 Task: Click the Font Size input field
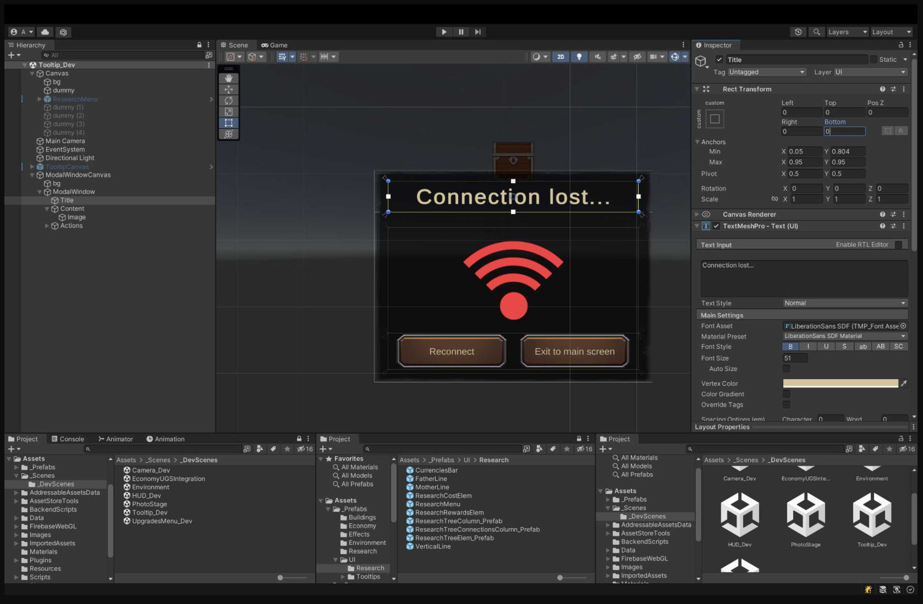click(x=795, y=358)
